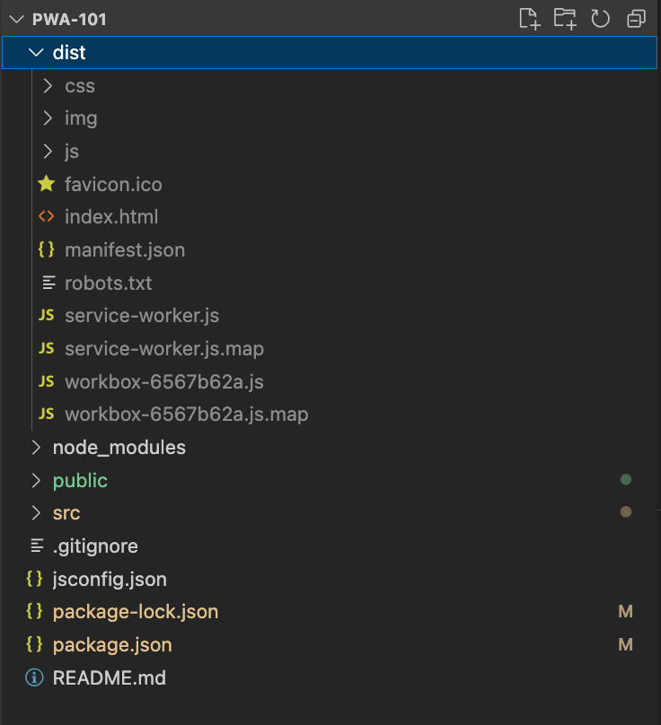Click the New Folder icon in explorer header
The width and height of the screenshot is (661, 725).
point(565,19)
